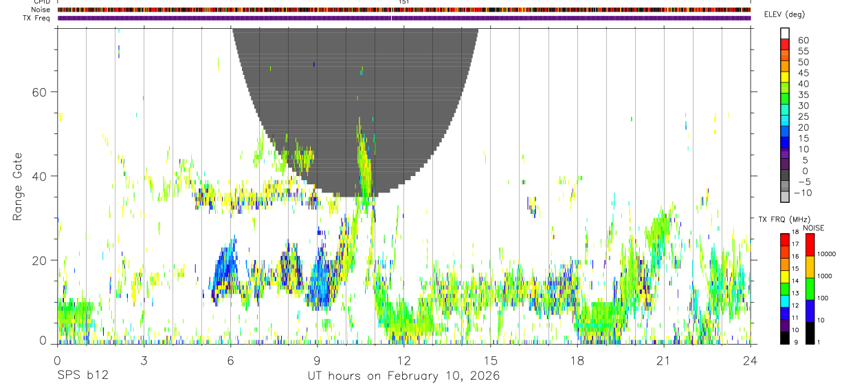Viewport: 844px width, 390px height.
Task: Select the red swatch in NOISE legend
Action: pos(810,245)
